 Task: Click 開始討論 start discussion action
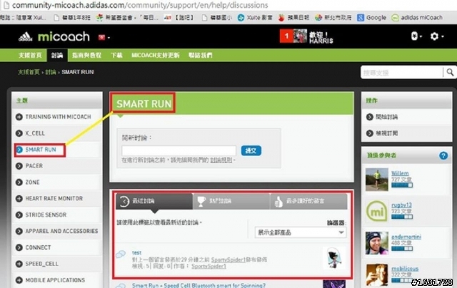pyautogui.click(x=386, y=117)
